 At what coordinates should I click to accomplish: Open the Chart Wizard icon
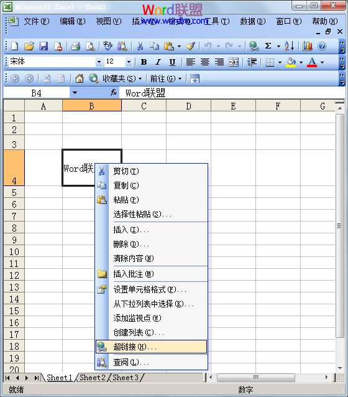308,46
